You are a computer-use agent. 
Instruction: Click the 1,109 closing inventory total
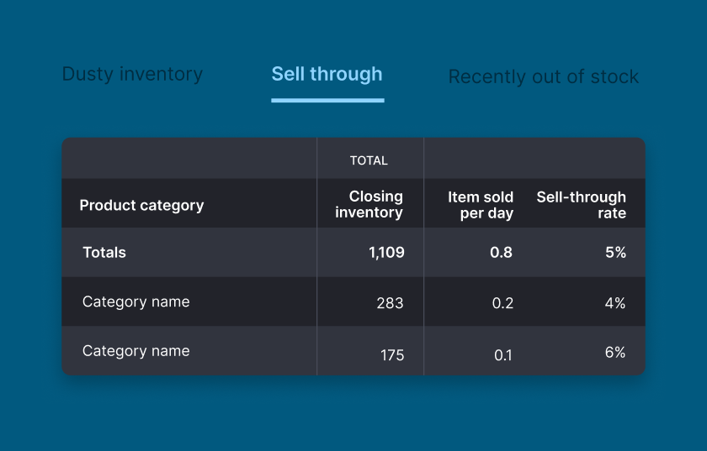pos(386,252)
